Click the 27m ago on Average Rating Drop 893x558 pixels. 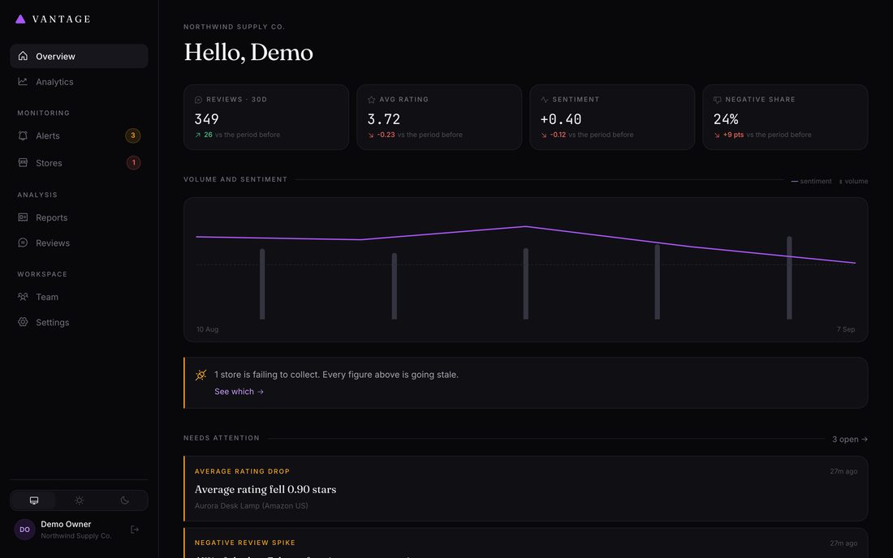(x=843, y=471)
